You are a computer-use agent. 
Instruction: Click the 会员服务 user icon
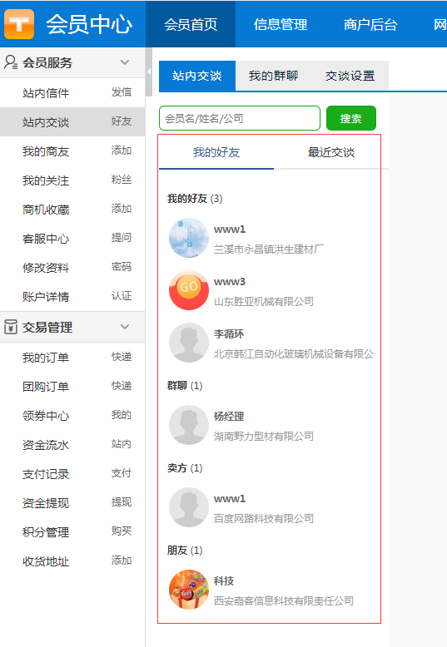tap(11, 62)
